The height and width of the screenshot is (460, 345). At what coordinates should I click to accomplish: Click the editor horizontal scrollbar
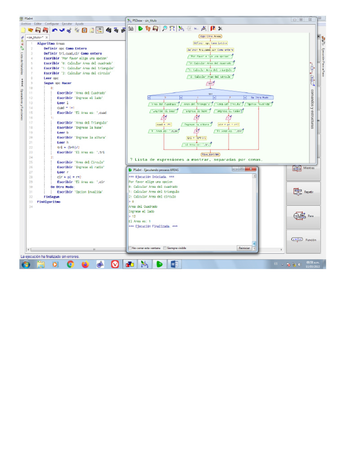94,249
